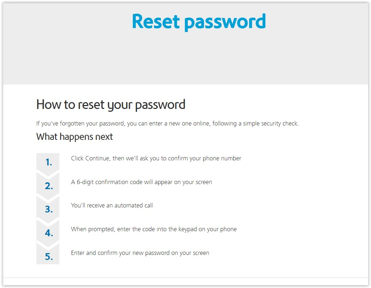Click the 'What happens next' subheading
371x288 pixels.
pos(74,137)
